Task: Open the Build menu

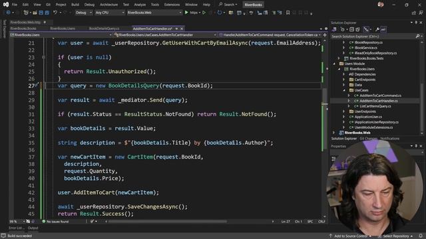Action: coord(75,5)
